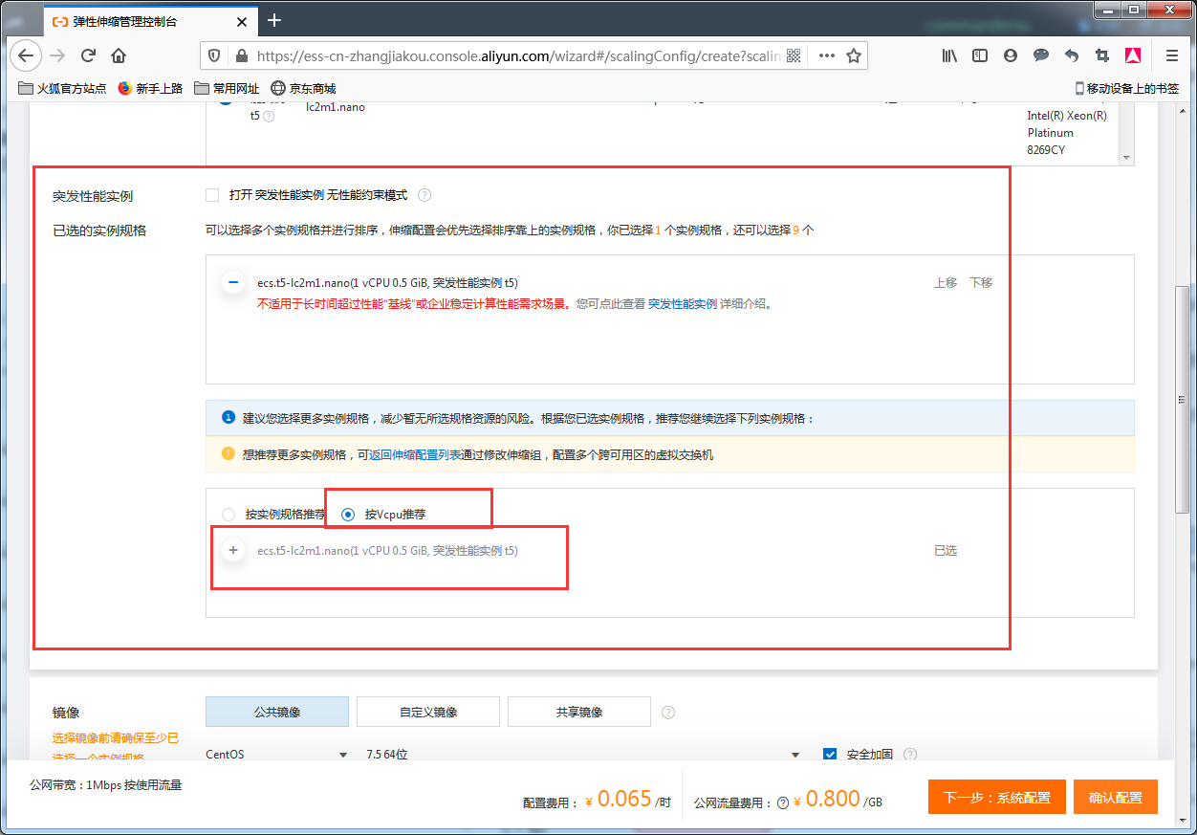Click 下一步：系统配置 button

[x=996, y=798]
